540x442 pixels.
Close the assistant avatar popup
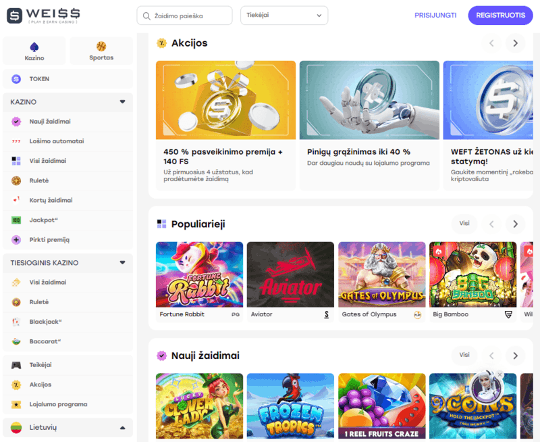pyautogui.click(x=500, y=374)
